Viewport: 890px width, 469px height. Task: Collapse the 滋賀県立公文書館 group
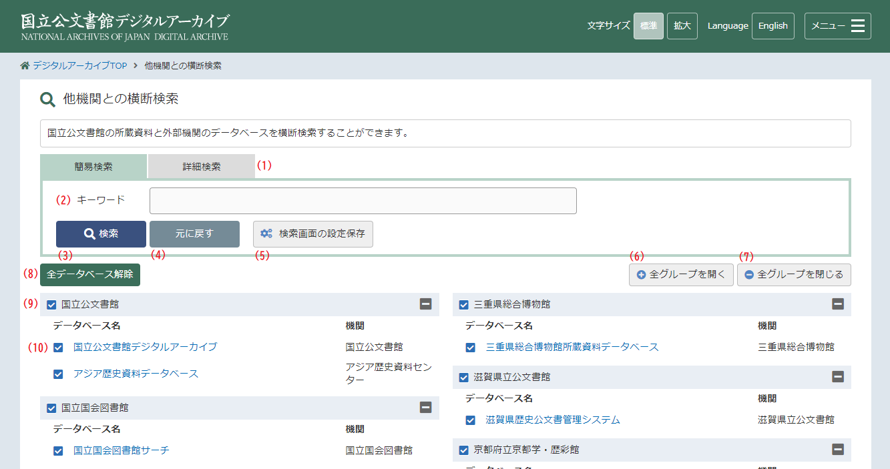(838, 377)
